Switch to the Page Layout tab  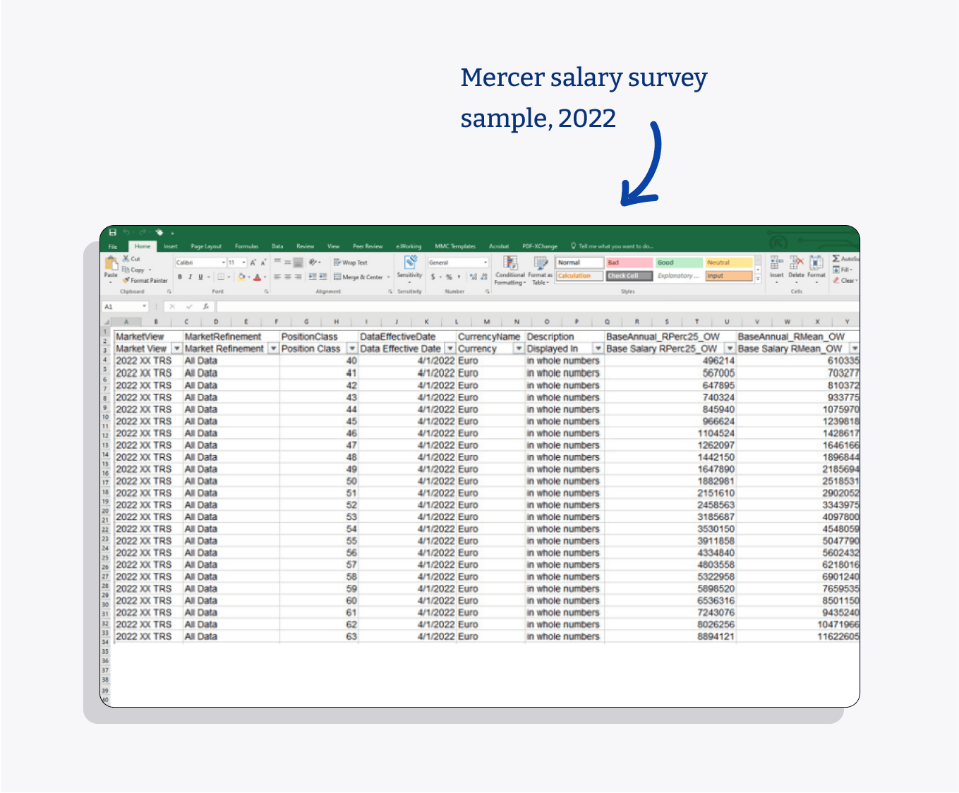pyautogui.click(x=206, y=246)
